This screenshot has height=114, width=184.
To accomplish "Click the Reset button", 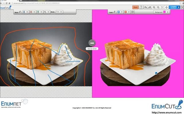I will pyautogui.click(x=135, y=7).
